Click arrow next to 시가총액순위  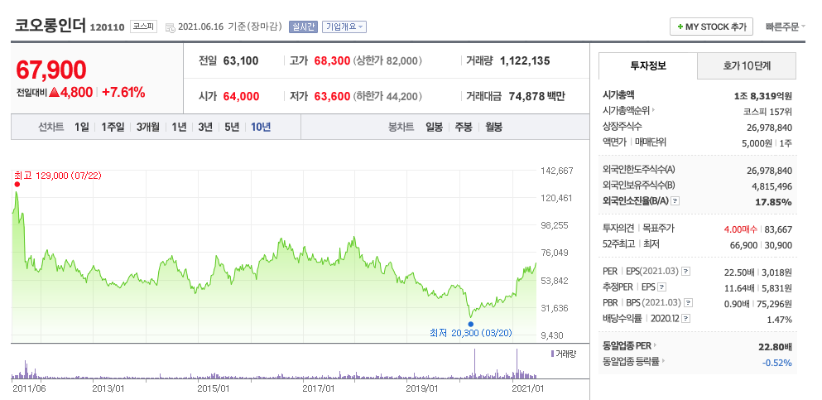point(653,111)
